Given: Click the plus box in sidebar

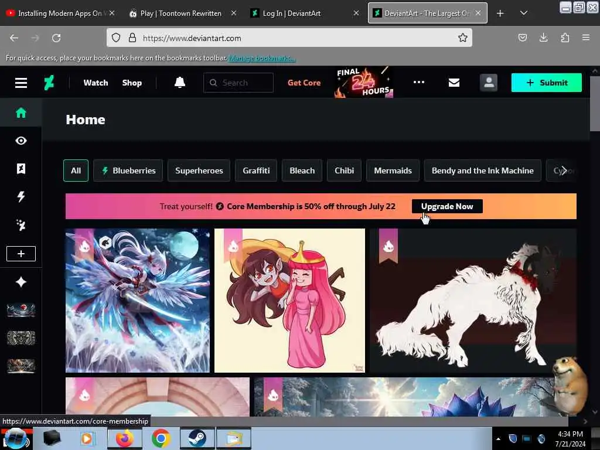Looking at the screenshot, I should (x=21, y=254).
